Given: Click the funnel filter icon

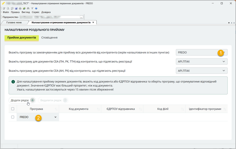Looking at the screenshot, I should [x=32, y=8].
